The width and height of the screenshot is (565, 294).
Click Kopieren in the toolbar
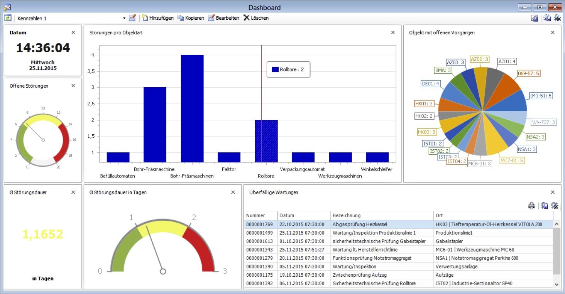pyautogui.click(x=191, y=18)
